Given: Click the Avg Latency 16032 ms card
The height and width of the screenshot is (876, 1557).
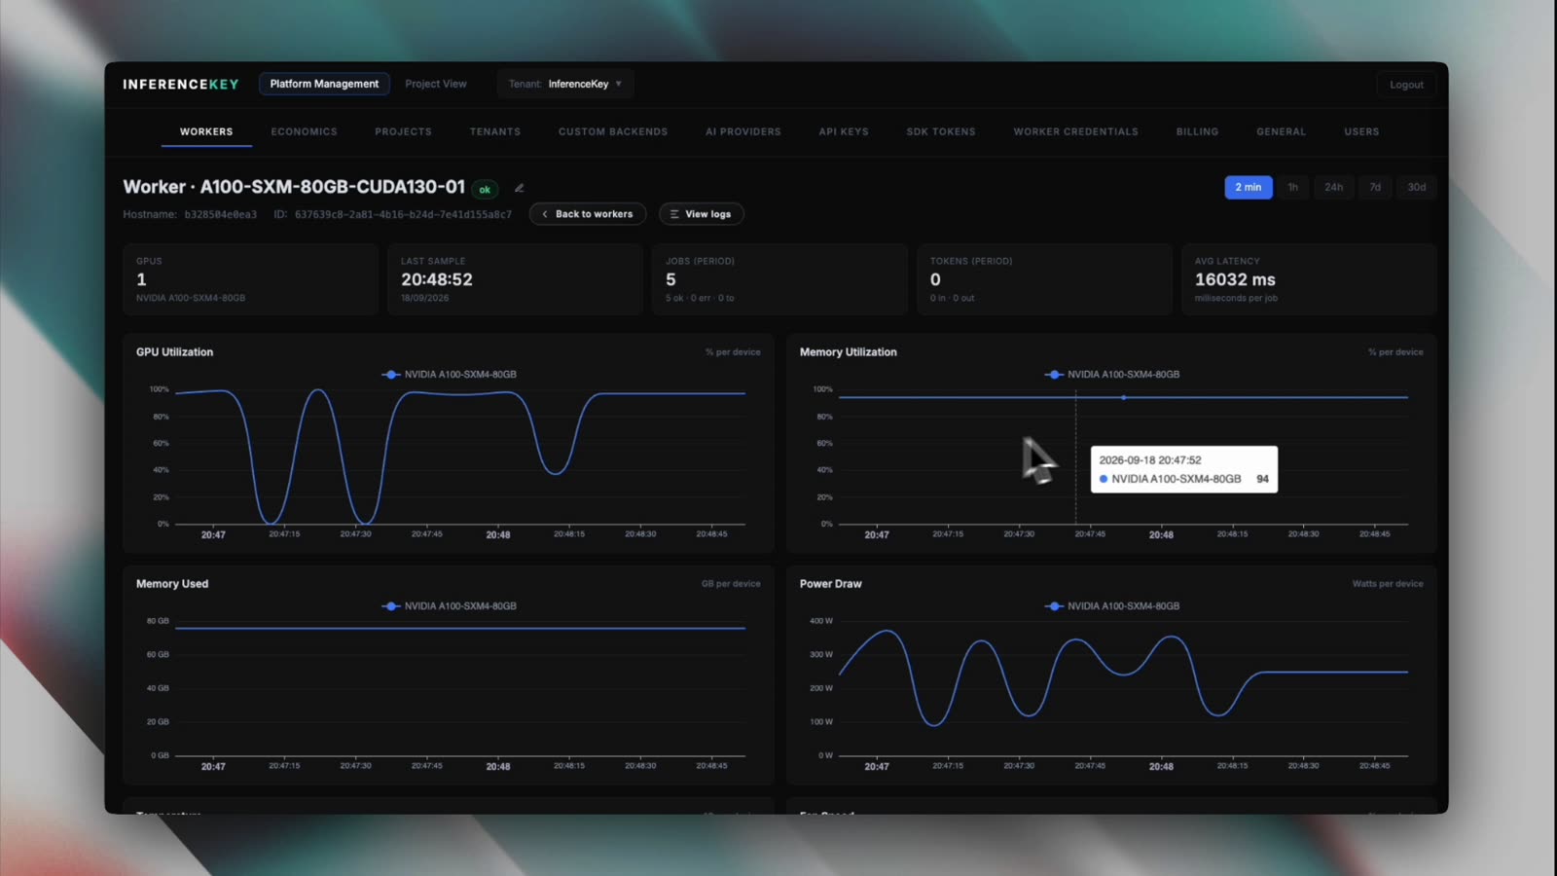Looking at the screenshot, I should click(x=1309, y=279).
